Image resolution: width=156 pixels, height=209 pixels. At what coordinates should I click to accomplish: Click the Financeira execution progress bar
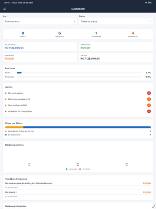[x=79, y=77]
